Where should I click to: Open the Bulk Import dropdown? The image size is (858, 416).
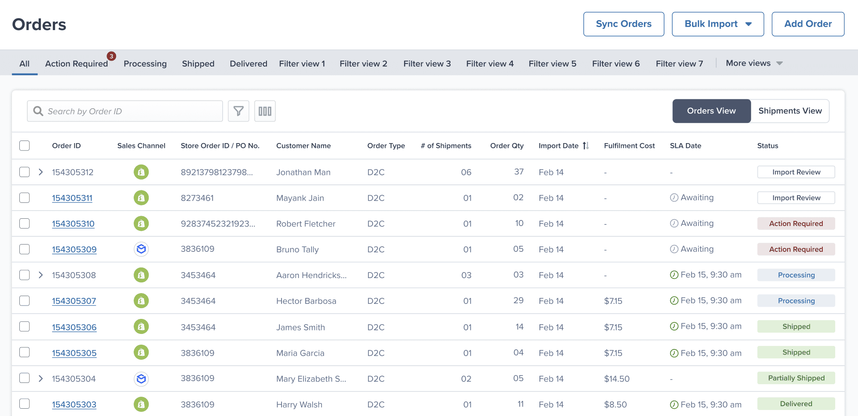coord(717,24)
